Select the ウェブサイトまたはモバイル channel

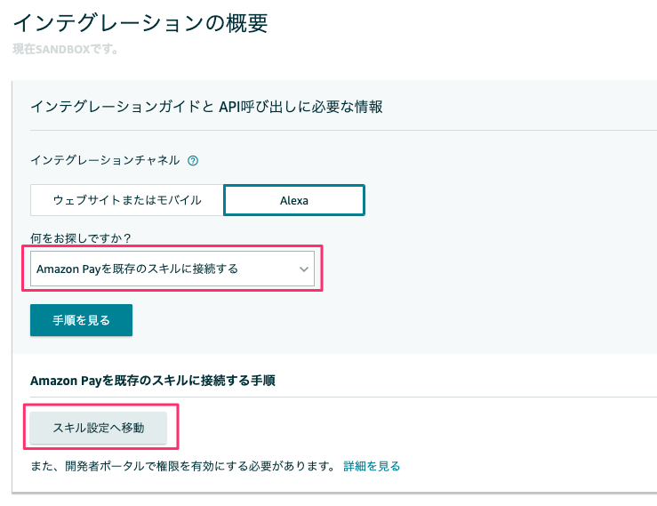[x=127, y=200]
